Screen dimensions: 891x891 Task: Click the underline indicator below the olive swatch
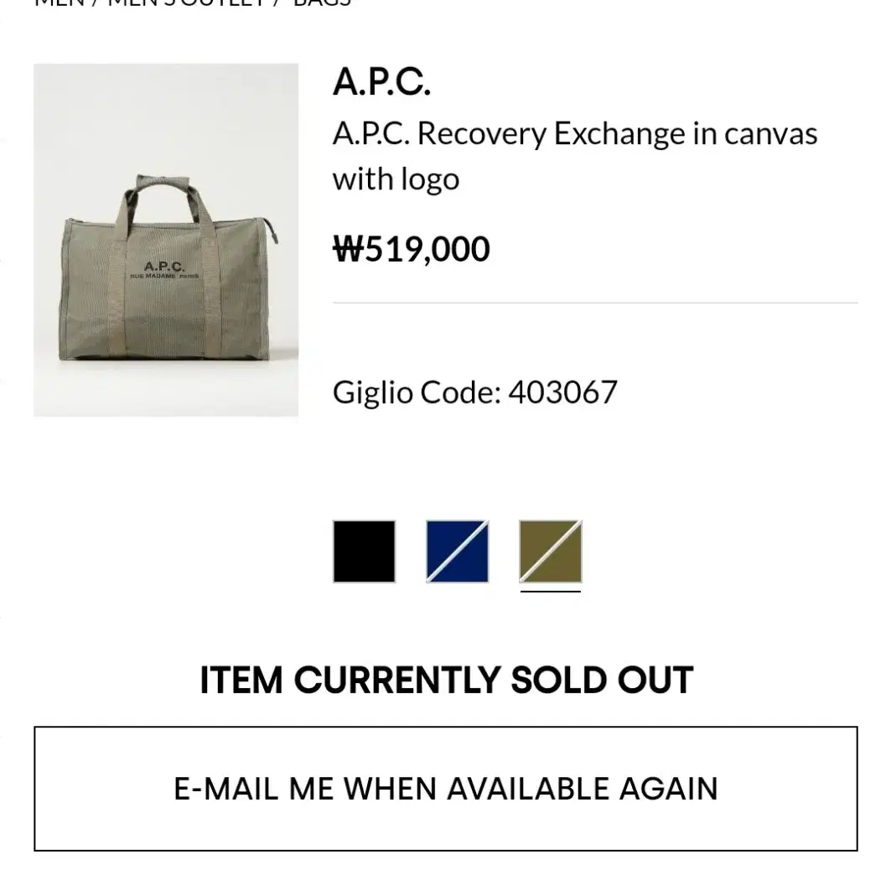click(x=551, y=592)
